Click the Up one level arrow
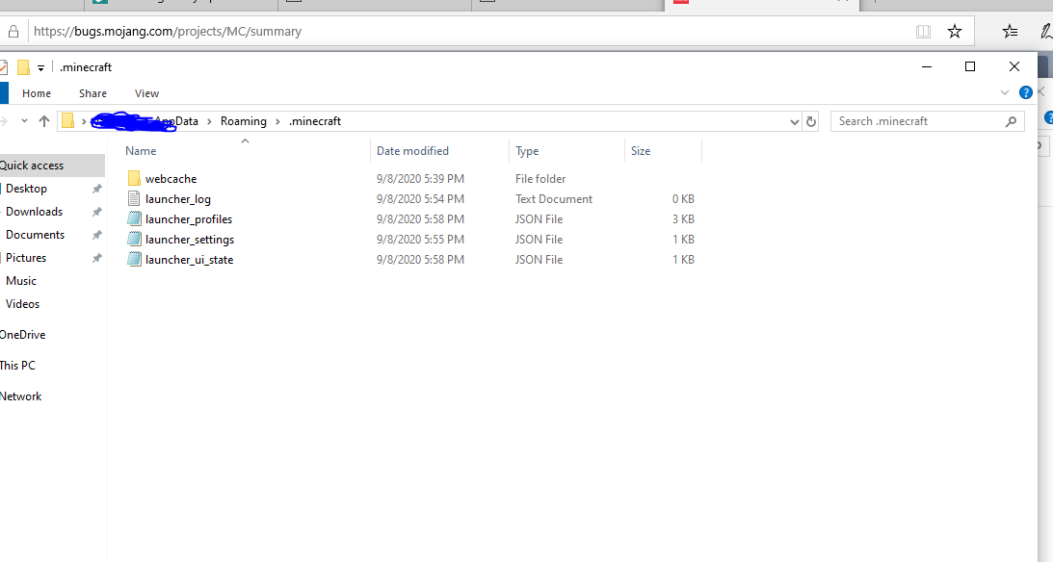 [44, 120]
